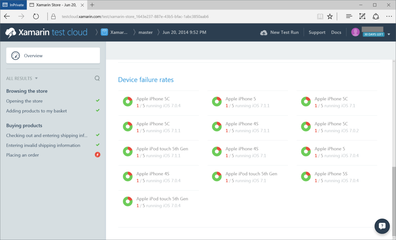Open the user avatar profile picture
The image size is (396, 240).
point(355,32)
